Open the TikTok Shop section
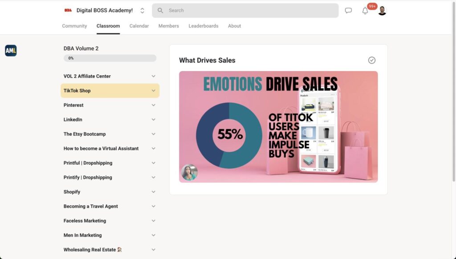Image resolution: width=456 pixels, height=259 pixels. (110, 91)
